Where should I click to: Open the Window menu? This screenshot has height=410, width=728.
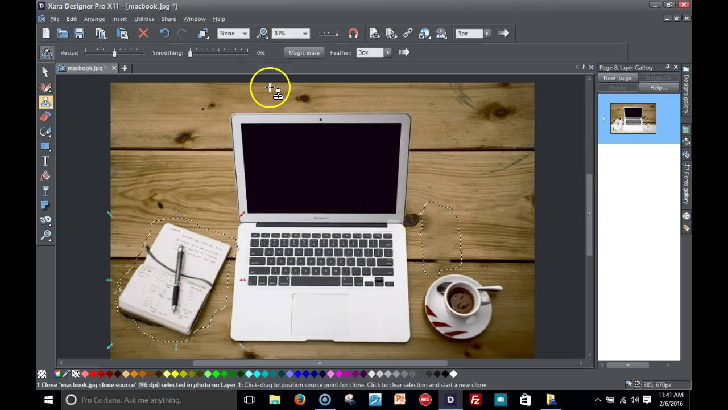195,19
